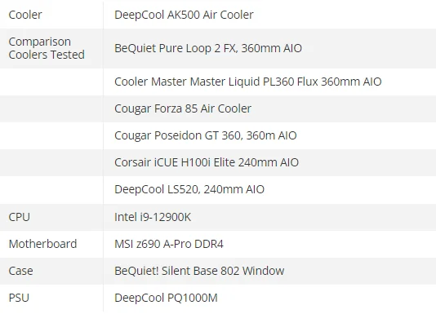Click the word Tested in left column
This screenshot has width=436, height=314.
point(69,55)
